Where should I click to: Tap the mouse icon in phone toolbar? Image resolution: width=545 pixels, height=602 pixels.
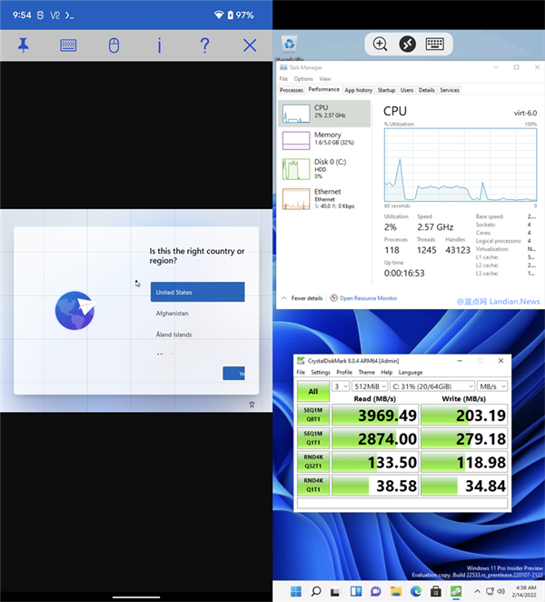pos(114,45)
